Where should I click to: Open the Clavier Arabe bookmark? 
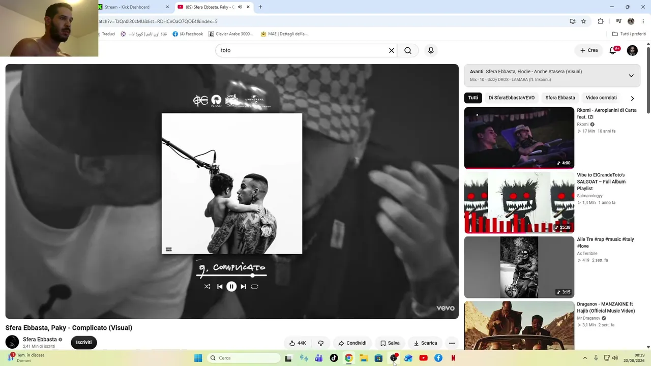230,34
